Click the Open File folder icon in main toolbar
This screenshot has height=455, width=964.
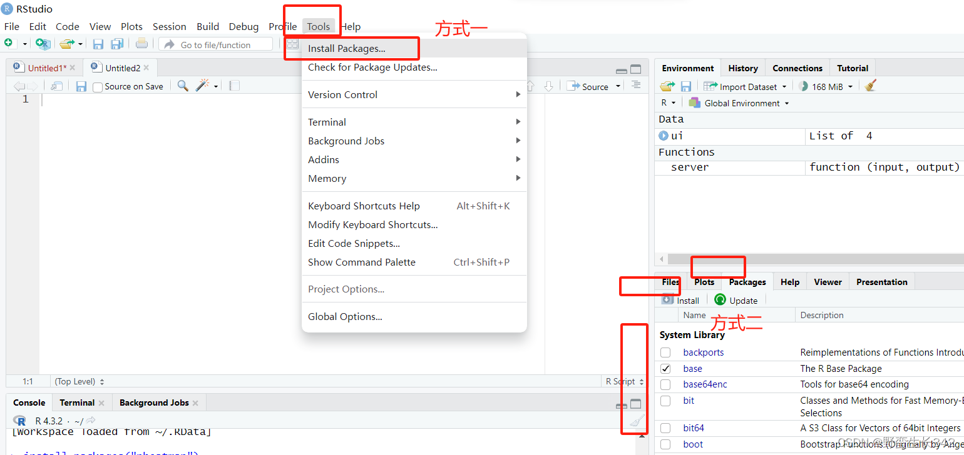click(x=67, y=44)
